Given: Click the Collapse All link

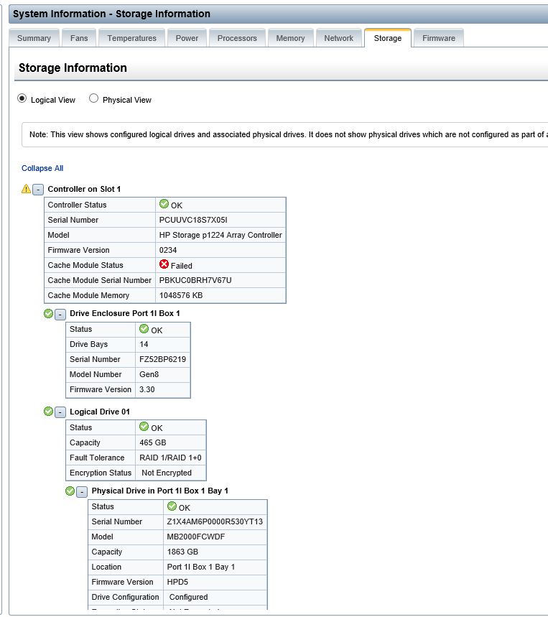Looking at the screenshot, I should coord(42,168).
